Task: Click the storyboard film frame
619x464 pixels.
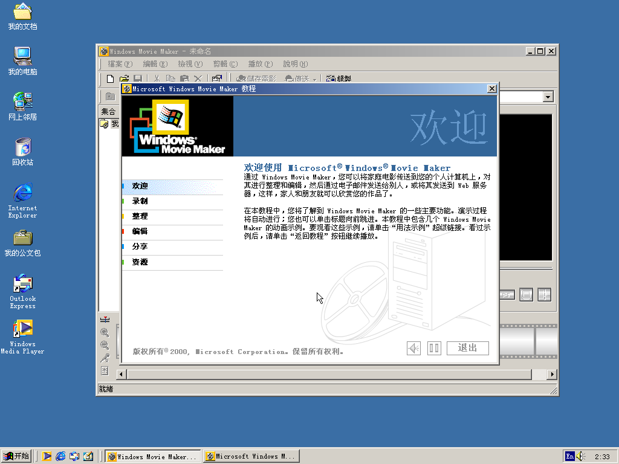Action: pos(517,342)
